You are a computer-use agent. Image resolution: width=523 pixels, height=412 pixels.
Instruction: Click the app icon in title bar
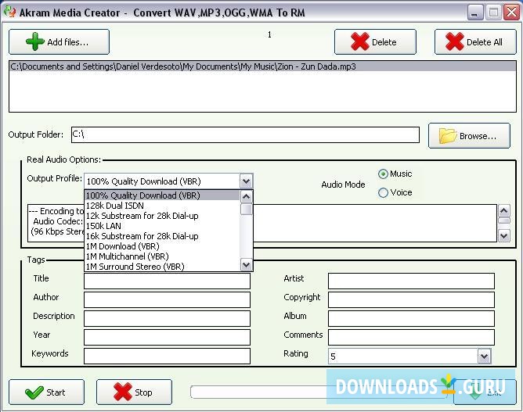(x=9, y=13)
